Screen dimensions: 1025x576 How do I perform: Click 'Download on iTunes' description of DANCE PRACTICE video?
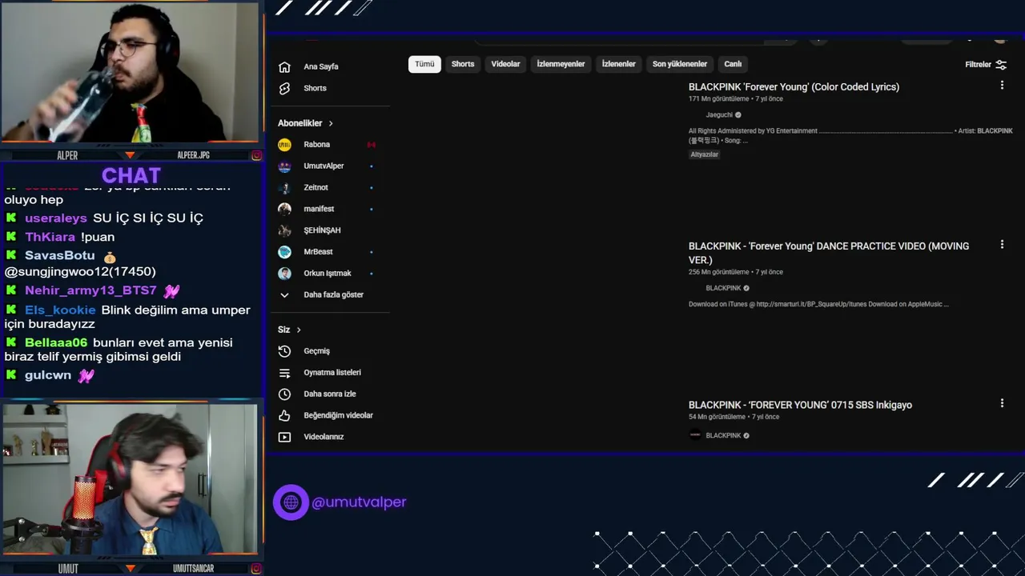coord(818,304)
